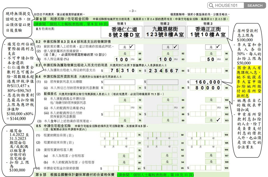The width and height of the screenshot is (268, 177).
Task: Click the SEARCH button
Action: click(255, 5)
